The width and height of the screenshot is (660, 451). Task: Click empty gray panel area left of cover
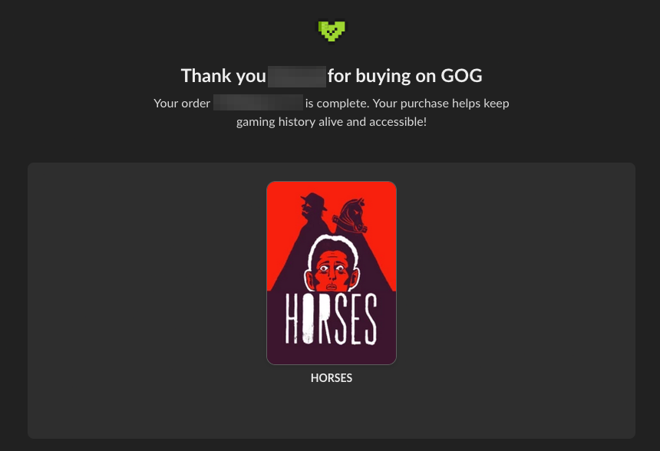(147, 301)
